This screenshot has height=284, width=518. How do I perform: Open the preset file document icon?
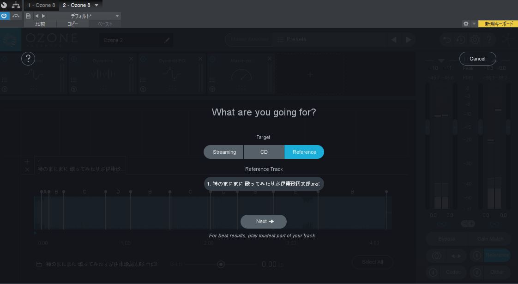[x=29, y=16]
